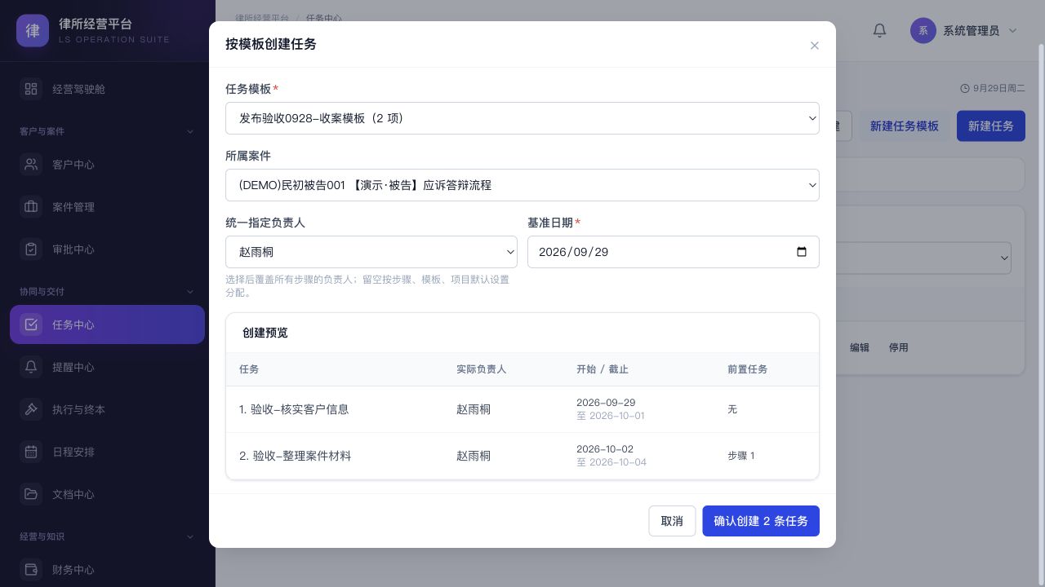Select 任务中心 menu item

tap(107, 324)
